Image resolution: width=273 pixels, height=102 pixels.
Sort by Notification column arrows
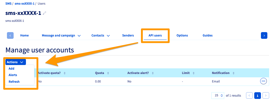point(233,73)
